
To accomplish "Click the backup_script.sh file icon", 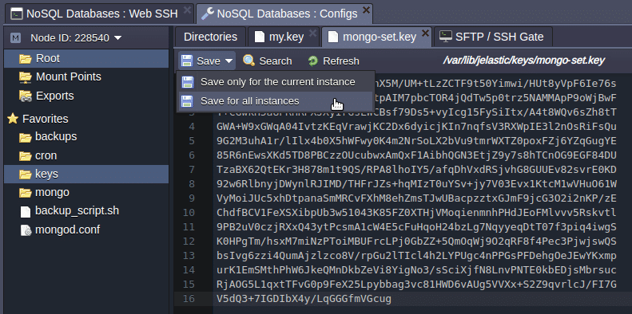I will [26, 211].
